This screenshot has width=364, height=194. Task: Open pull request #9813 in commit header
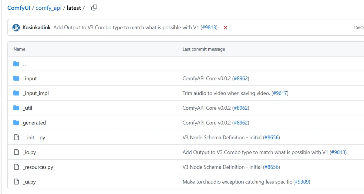click(209, 27)
